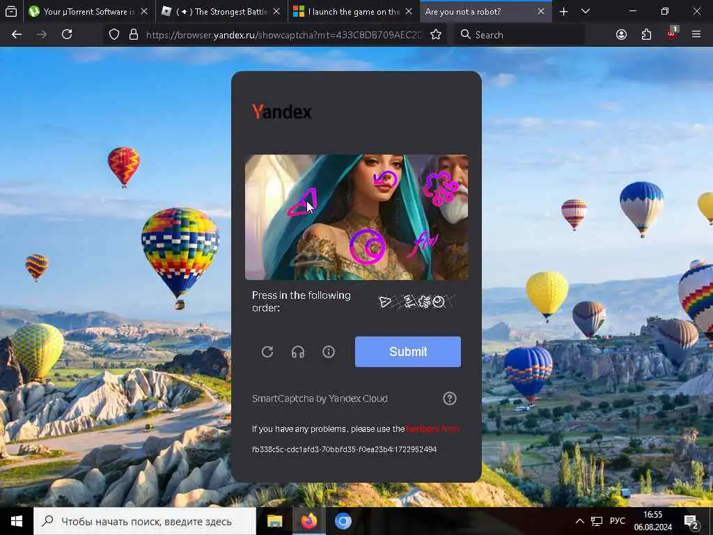Click the 'SmartCaptcha by Yandex Cloud' text
Viewport: 713px width, 535px height.
click(x=320, y=398)
